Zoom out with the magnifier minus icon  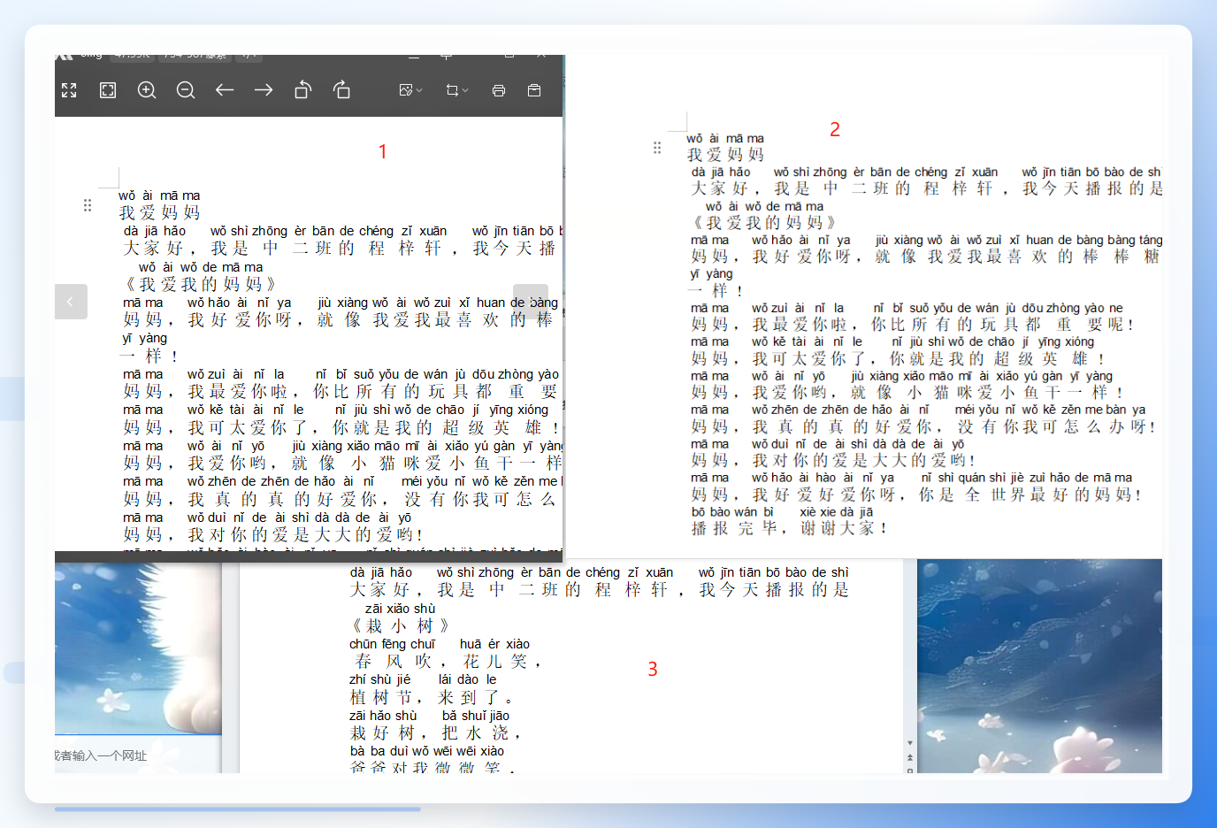pos(186,90)
